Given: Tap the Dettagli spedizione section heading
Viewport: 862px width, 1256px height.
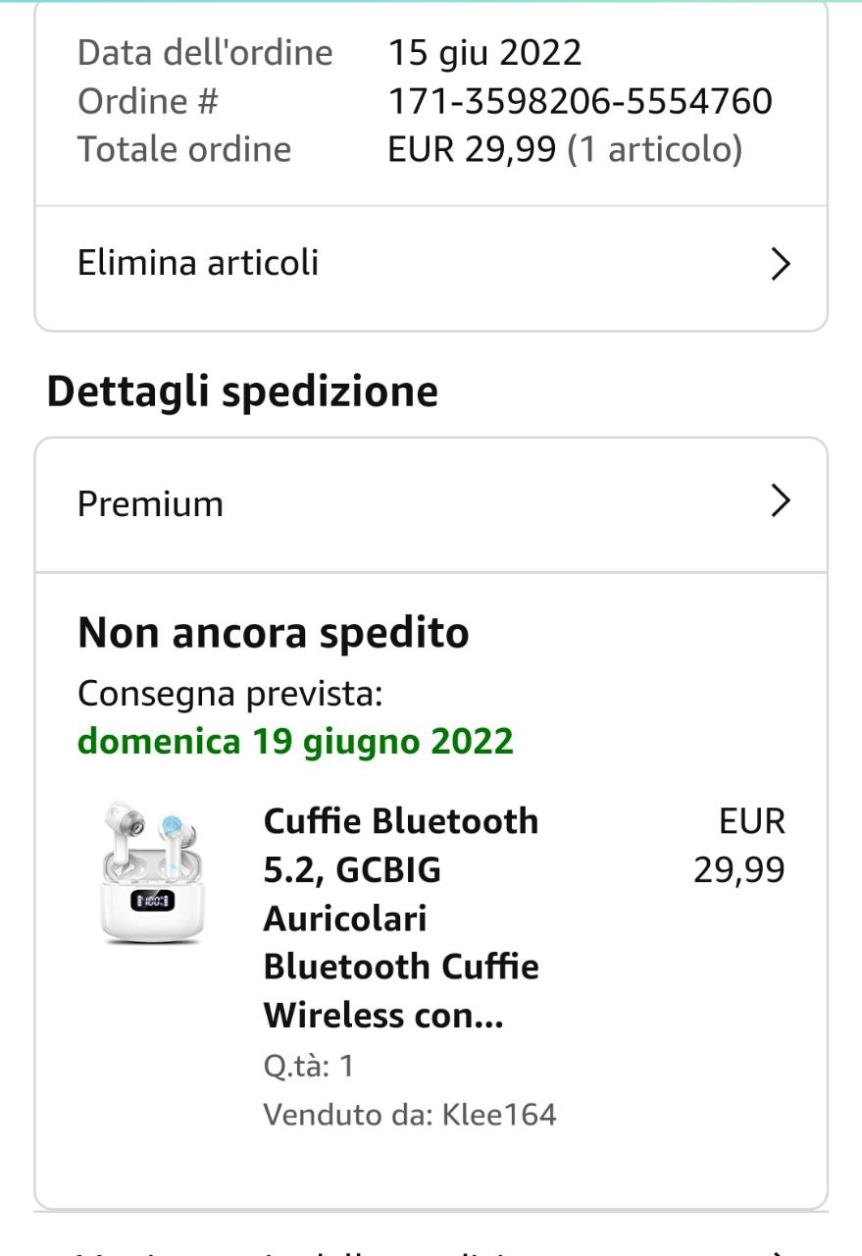Looking at the screenshot, I should [242, 391].
